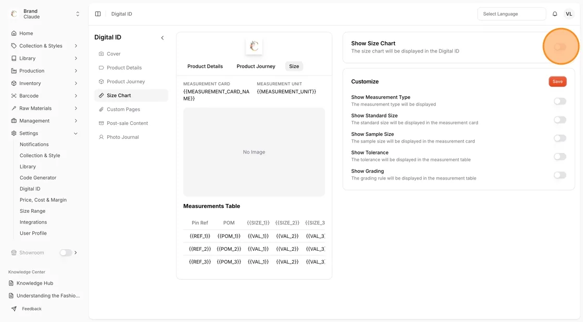Click the Library book icon
This screenshot has width=583, height=322.
14,58
